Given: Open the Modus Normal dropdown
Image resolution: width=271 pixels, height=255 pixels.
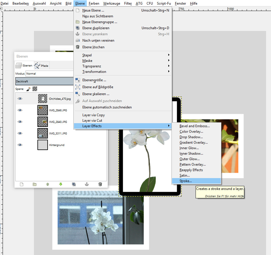Looking at the screenshot, I should click(x=50, y=73).
